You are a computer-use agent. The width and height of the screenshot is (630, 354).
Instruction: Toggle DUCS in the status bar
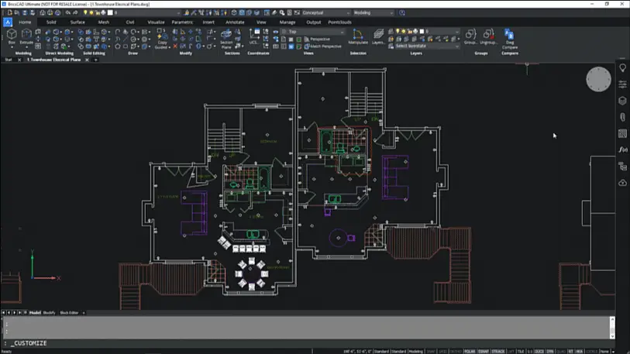pyautogui.click(x=539, y=352)
